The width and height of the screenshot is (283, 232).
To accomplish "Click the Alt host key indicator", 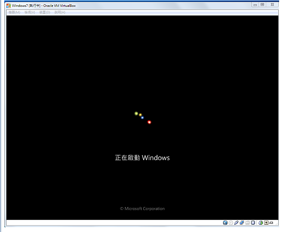I will coord(271,223).
